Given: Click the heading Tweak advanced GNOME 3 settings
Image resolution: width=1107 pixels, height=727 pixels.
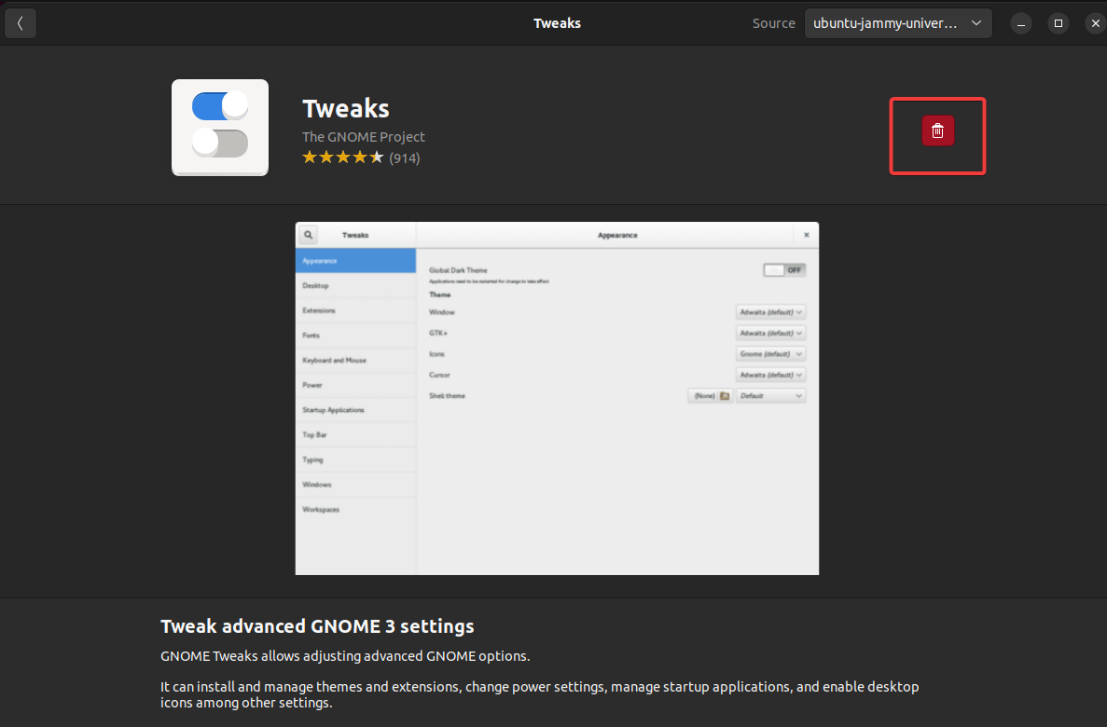Looking at the screenshot, I should 317,626.
